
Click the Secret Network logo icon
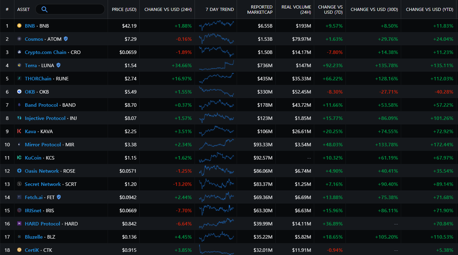pos(19,184)
